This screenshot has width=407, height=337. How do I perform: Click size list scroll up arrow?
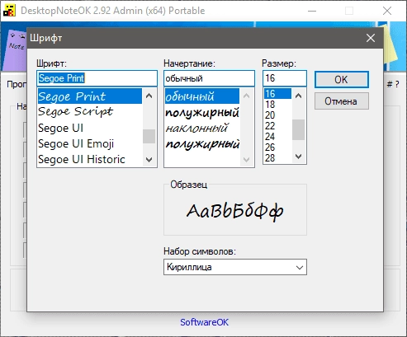tap(298, 96)
